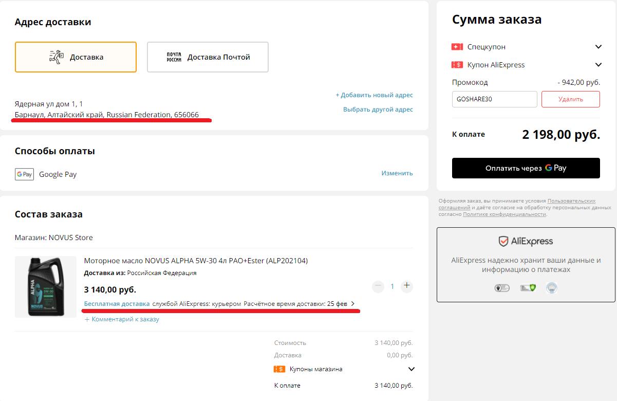Click Бесплатная доставка shipping text
The width and height of the screenshot is (617, 401).
(117, 304)
